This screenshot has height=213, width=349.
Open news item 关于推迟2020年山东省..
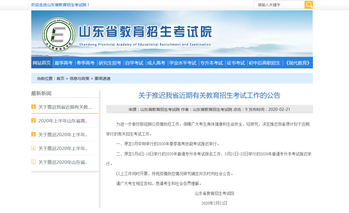tap(63, 162)
